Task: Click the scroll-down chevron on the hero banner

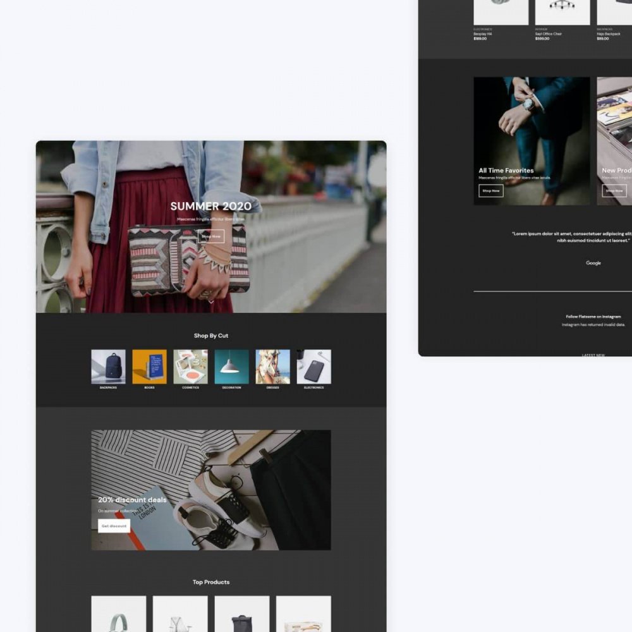Action: click(x=211, y=301)
